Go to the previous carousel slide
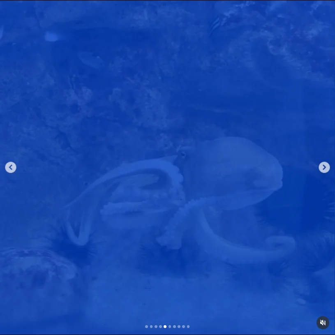Screen dimensions: 335x335 click(11, 167)
